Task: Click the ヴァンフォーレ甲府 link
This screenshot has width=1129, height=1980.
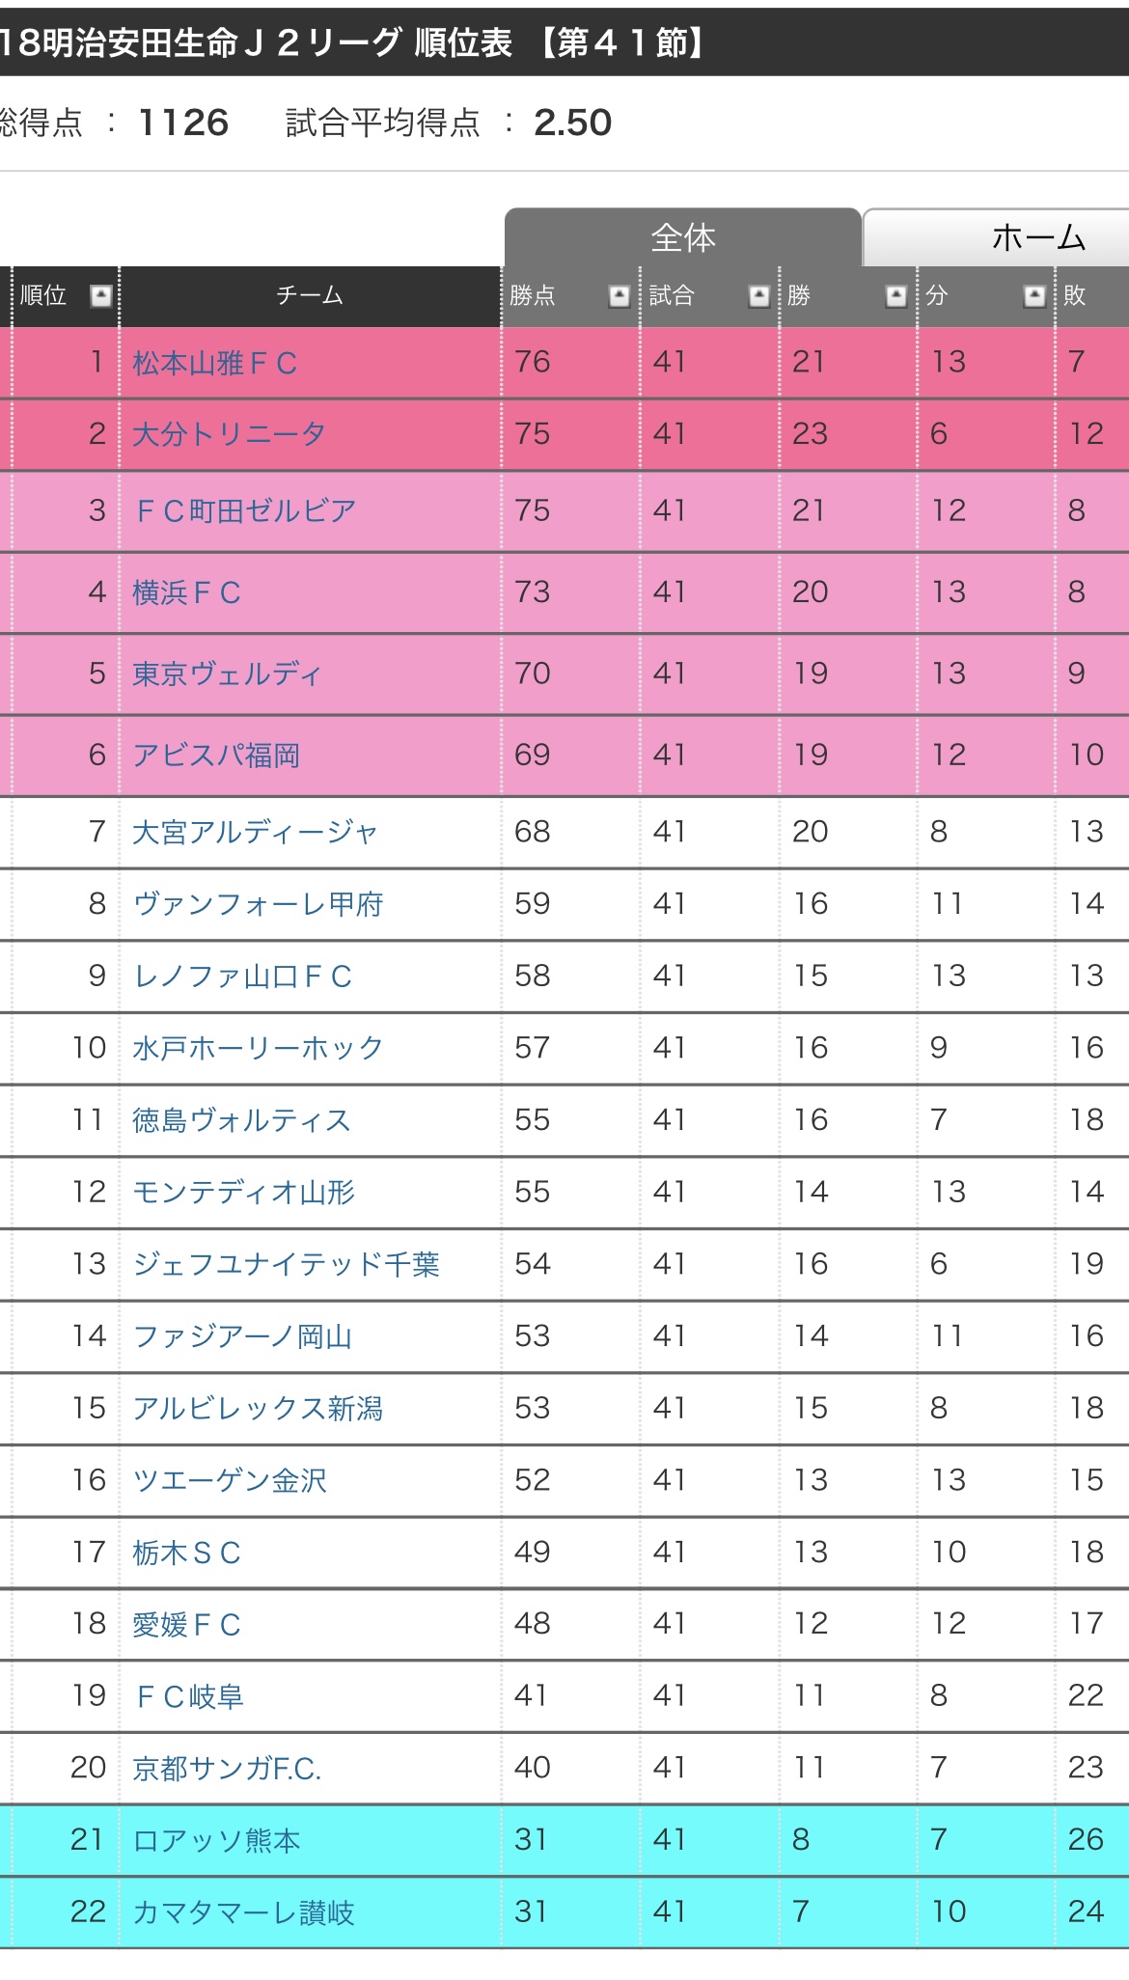Action: [x=258, y=904]
